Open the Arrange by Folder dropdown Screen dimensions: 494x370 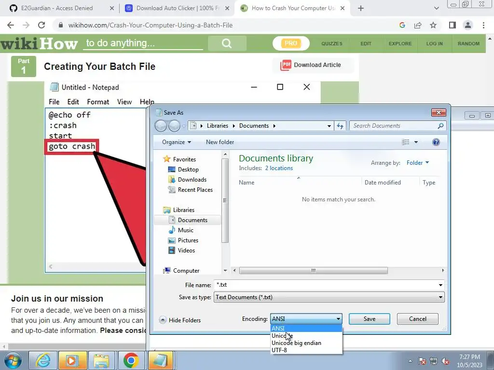click(x=417, y=163)
